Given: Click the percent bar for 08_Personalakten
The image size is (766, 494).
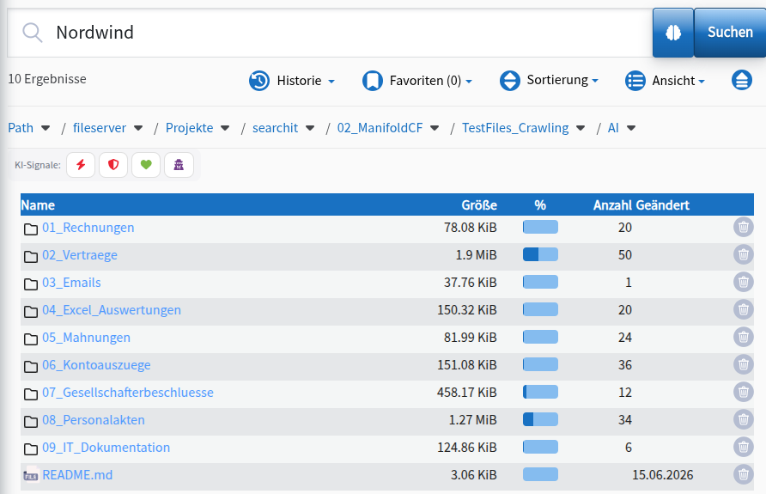Looking at the screenshot, I should pos(540,419).
